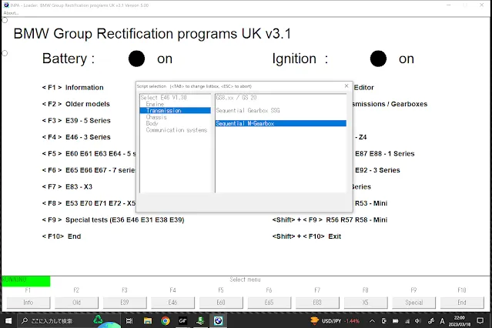Show hidden system tray icons
492x328 pixels.
(372, 321)
